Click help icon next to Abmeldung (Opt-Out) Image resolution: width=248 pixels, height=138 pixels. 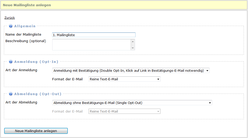(x=11, y=94)
